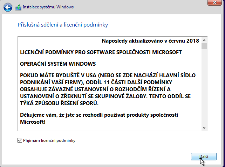The width and height of the screenshot is (225, 167).
Task: Click the word Microsoft! at the text end
Action: [x=33, y=122]
